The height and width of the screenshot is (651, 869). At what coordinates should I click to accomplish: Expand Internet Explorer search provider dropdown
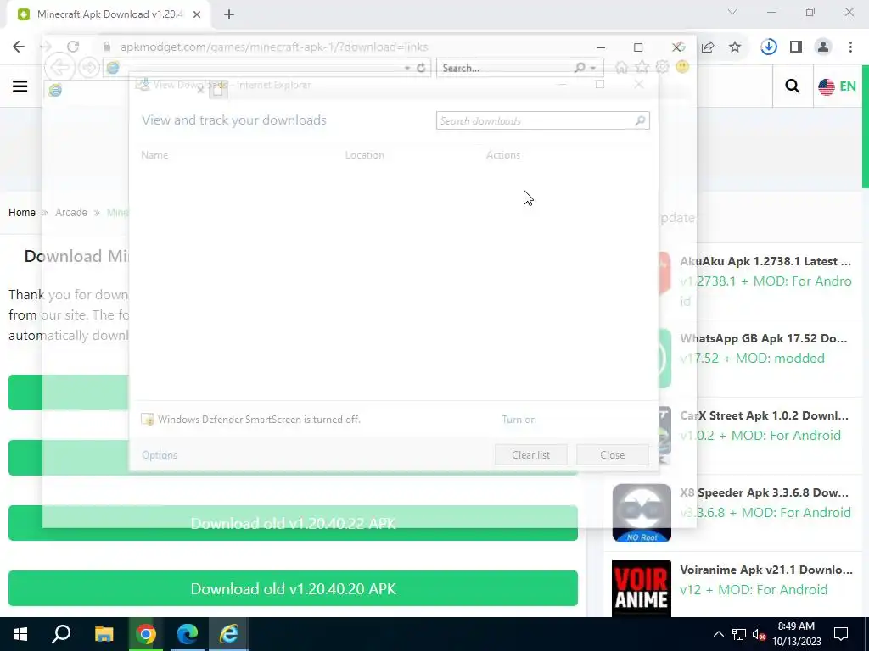(593, 68)
